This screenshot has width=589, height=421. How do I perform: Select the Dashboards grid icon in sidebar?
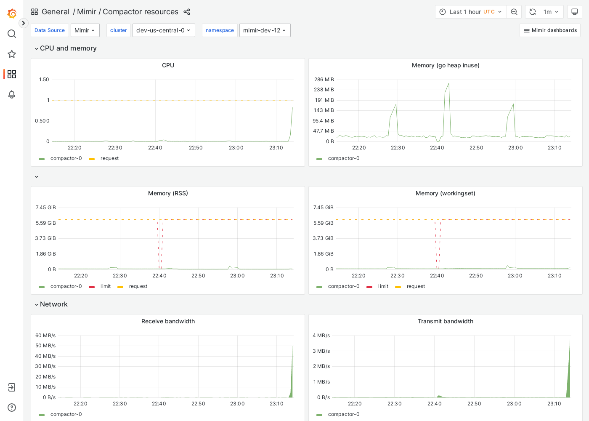click(12, 74)
